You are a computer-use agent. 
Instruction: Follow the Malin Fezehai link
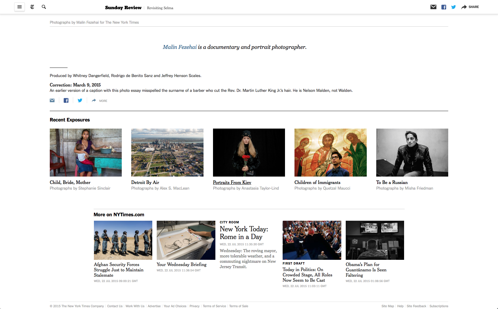[180, 47]
